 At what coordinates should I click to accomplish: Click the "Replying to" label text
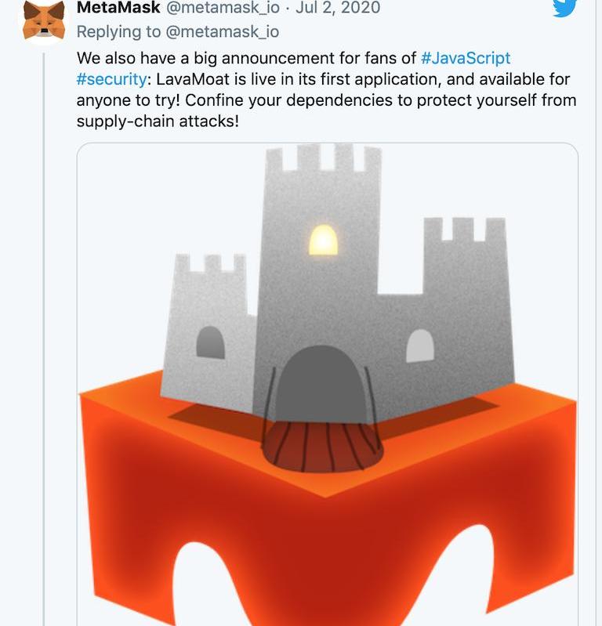118,32
